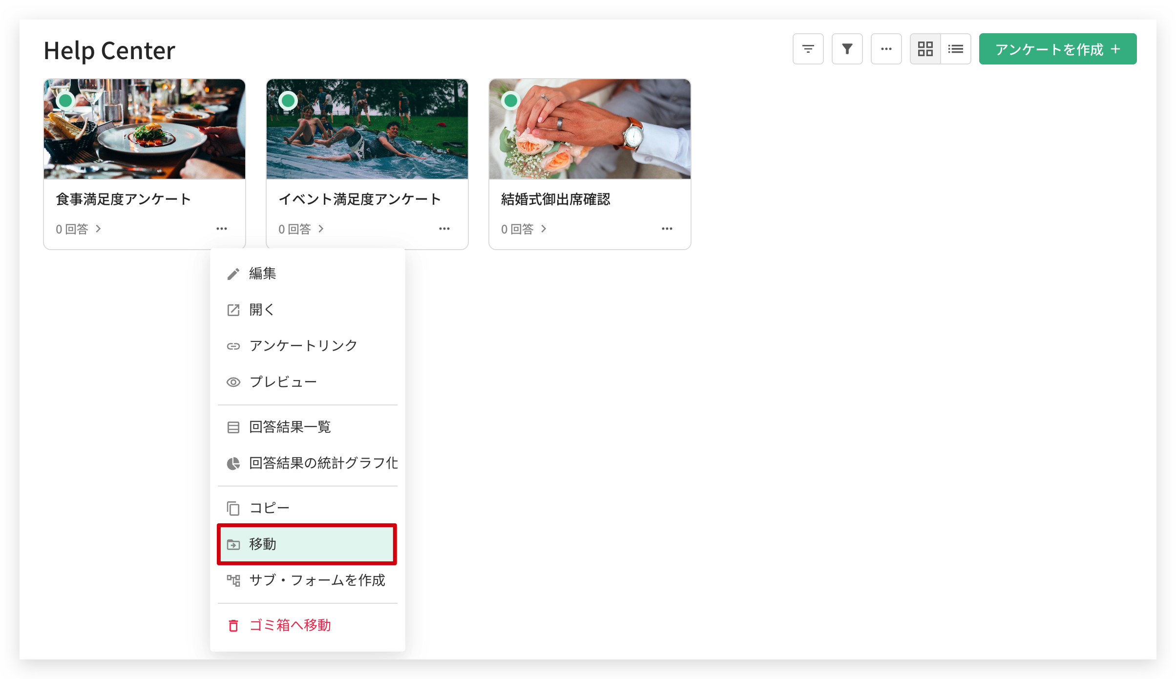Open responses for 結婚式御出席確認
Screen dimensions: 1176x679
[524, 229]
